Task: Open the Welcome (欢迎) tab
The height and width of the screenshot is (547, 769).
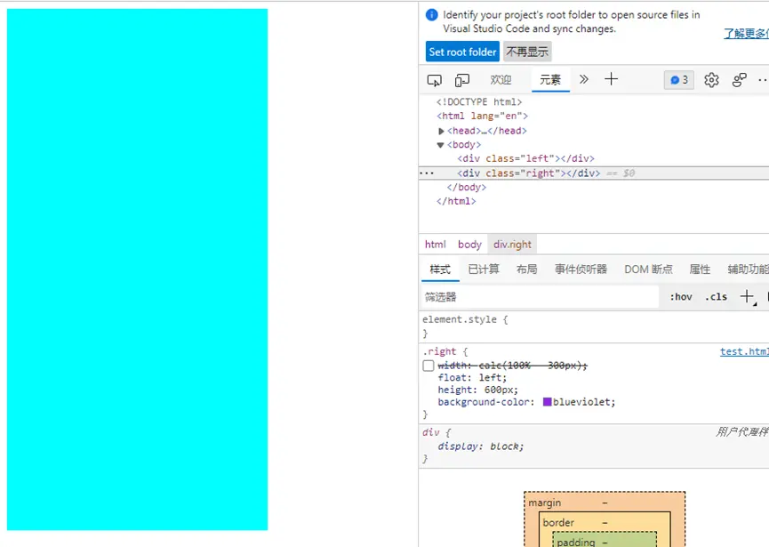Action: pyautogui.click(x=501, y=80)
